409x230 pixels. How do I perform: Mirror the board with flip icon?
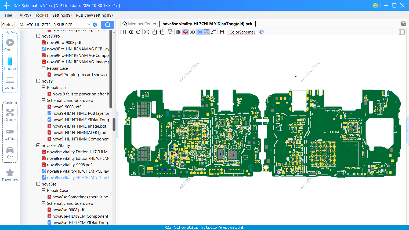(178, 32)
